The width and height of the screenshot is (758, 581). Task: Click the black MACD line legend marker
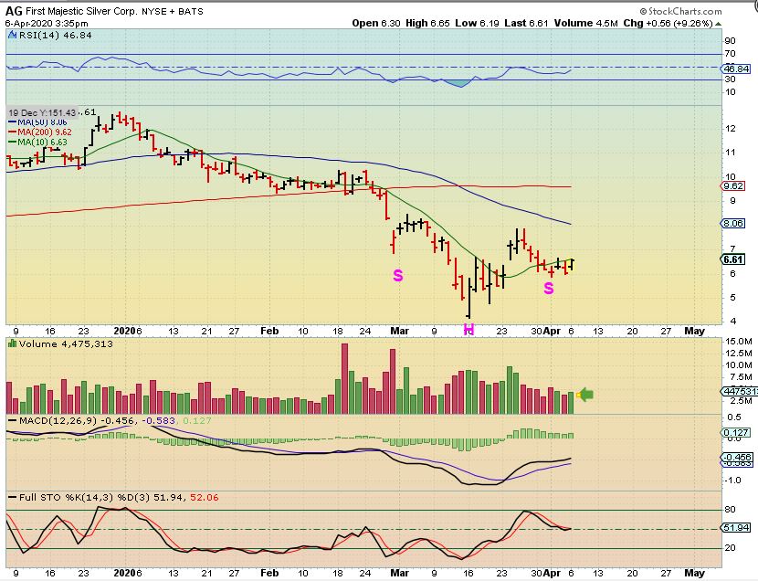pyautogui.click(x=13, y=421)
